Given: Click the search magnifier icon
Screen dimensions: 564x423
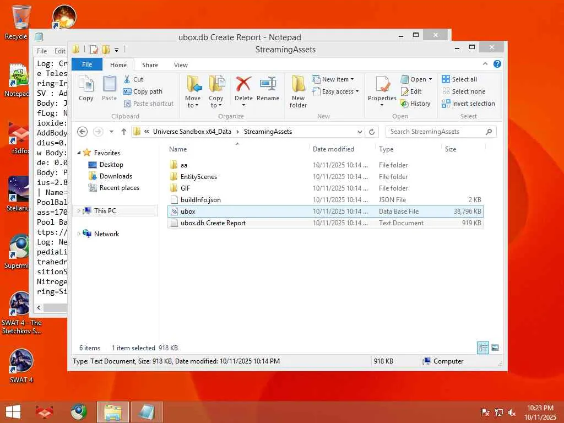Looking at the screenshot, I should (489, 132).
